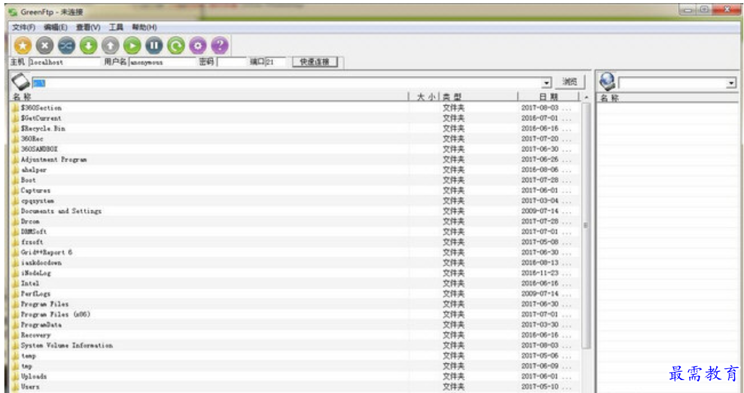Click the green download arrow toolbar icon
The width and height of the screenshot is (744, 393).
coord(89,45)
